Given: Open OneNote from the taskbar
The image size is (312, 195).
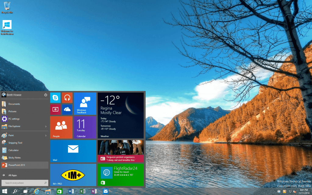Looking at the screenshot, I should click(x=94, y=191).
